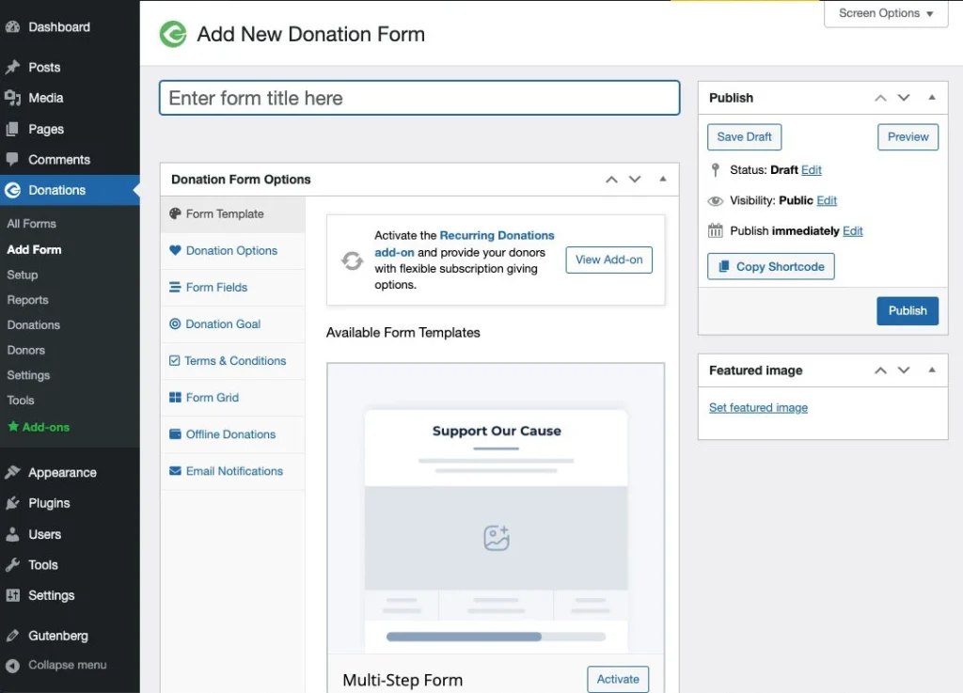
Task: Edit the publish immediately schedule link
Action: [852, 230]
